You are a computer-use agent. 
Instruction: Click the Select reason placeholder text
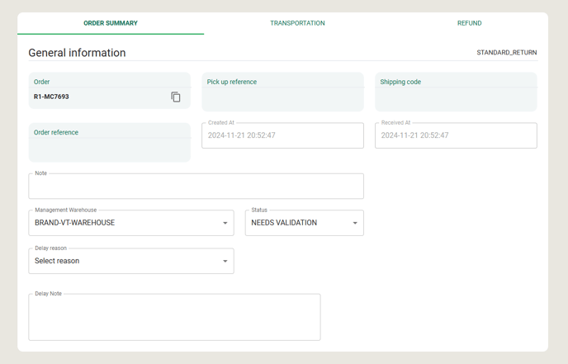pos(57,261)
